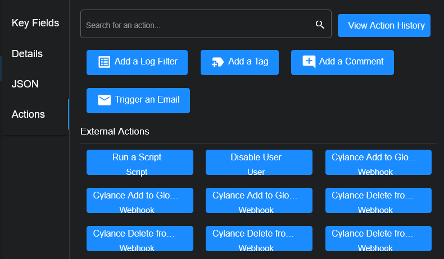Click the tag-plus icon on Add a Tag
Viewport: 444px width, 259px height.
pyautogui.click(x=218, y=62)
